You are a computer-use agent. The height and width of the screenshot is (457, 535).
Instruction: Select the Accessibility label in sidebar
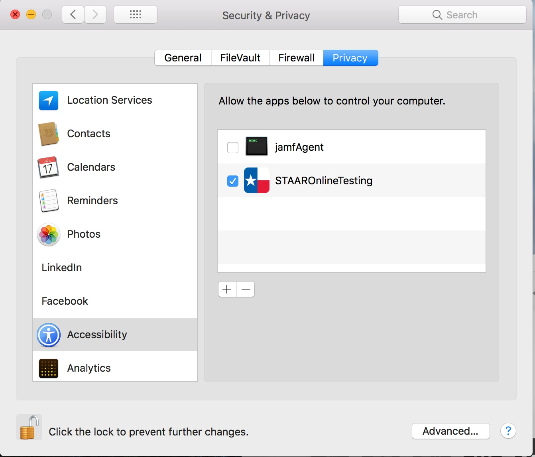coord(97,335)
